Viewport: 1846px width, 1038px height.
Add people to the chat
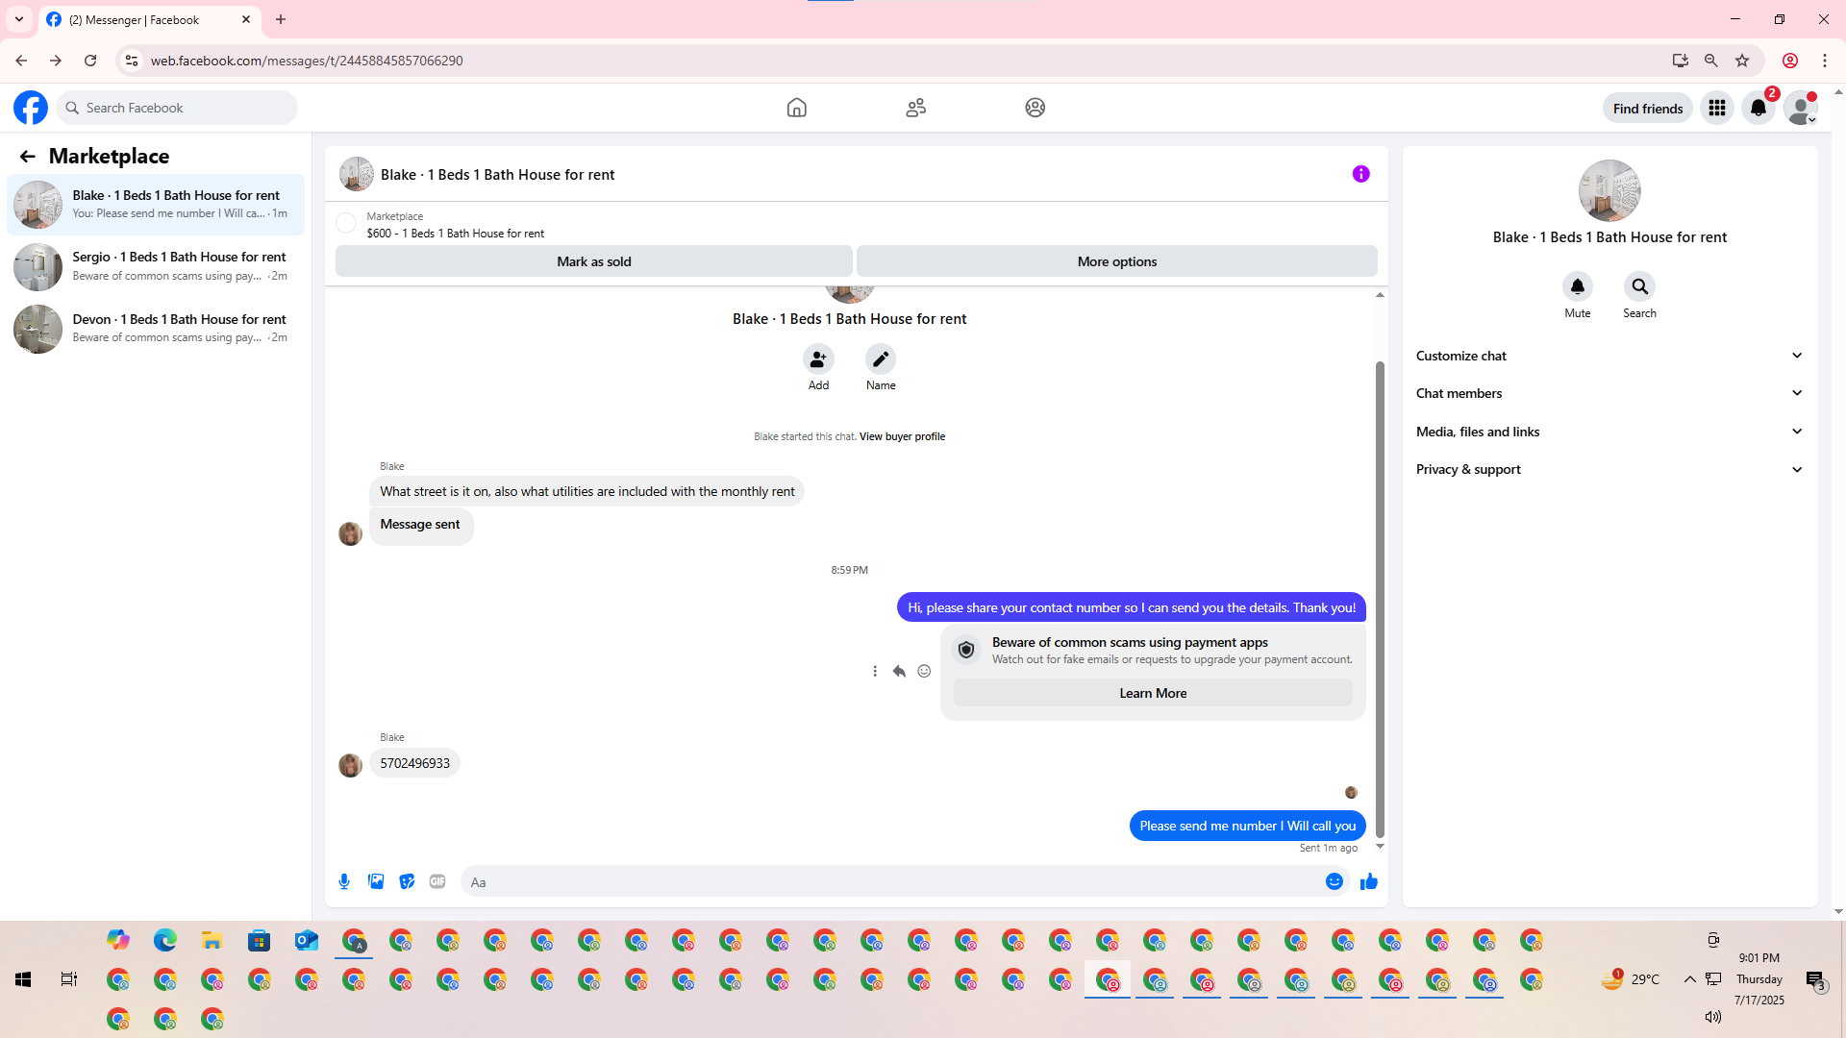tap(818, 359)
